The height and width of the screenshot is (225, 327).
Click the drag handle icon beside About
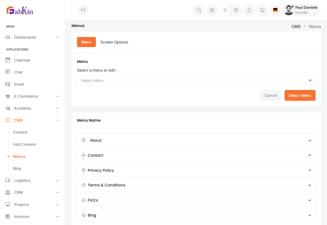83,140
